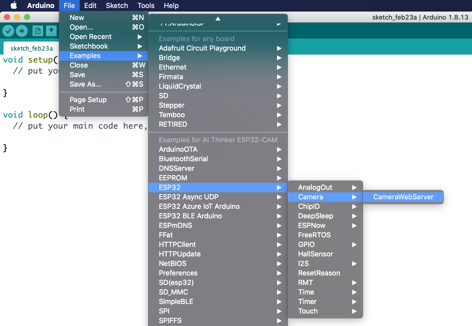Expand ESP32 Azure IoT Arduino examples
This screenshot has width=472, height=326.
tap(218, 206)
